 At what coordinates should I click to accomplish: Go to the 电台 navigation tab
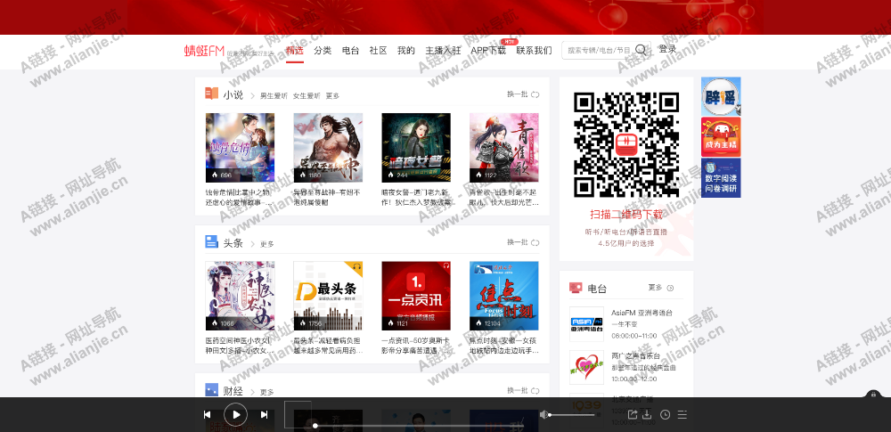350,50
